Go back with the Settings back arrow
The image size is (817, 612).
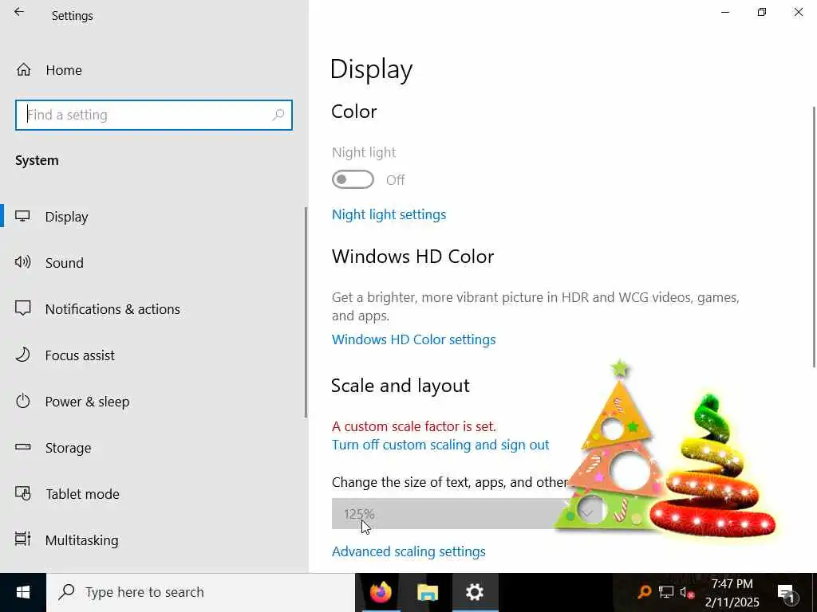pos(19,12)
